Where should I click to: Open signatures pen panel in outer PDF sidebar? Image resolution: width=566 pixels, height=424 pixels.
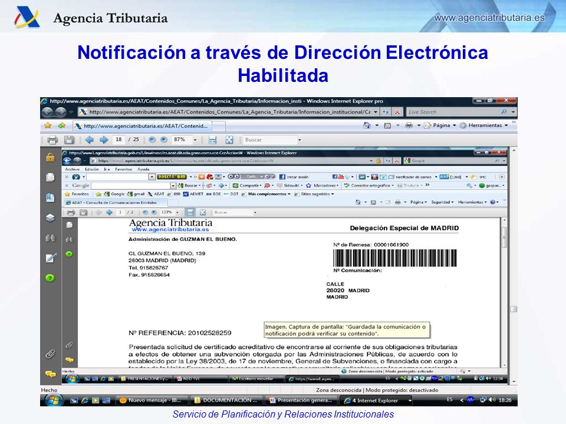click(51, 258)
